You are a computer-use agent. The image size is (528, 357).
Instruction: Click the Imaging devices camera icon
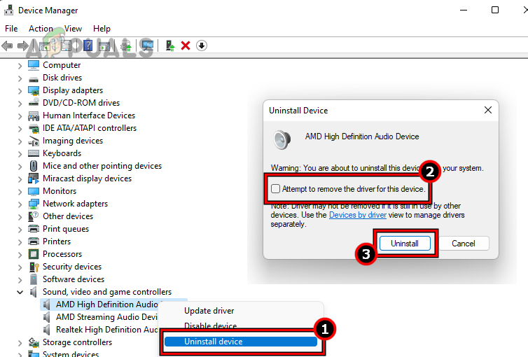(34, 141)
